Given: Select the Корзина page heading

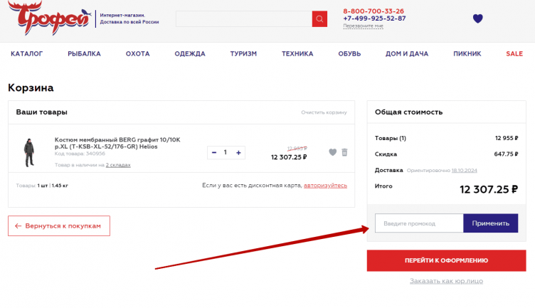Looking at the screenshot, I should coord(31,87).
